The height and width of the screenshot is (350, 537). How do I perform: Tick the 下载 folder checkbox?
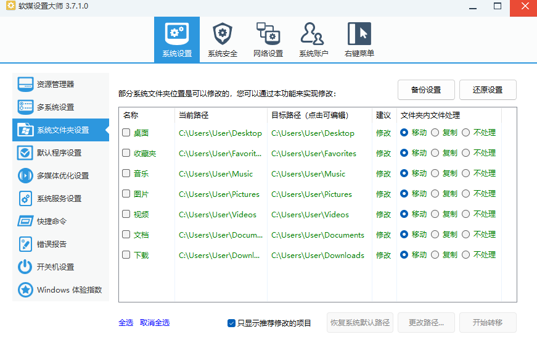point(126,255)
